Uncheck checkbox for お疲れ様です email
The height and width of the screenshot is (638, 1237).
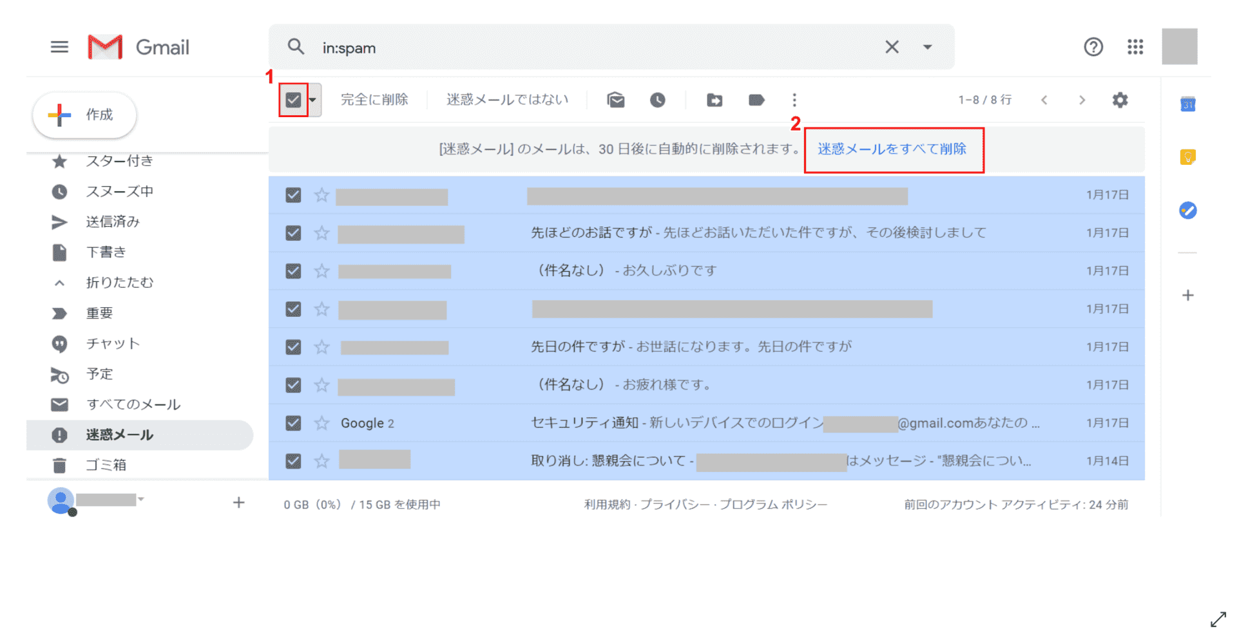pos(293,385)
